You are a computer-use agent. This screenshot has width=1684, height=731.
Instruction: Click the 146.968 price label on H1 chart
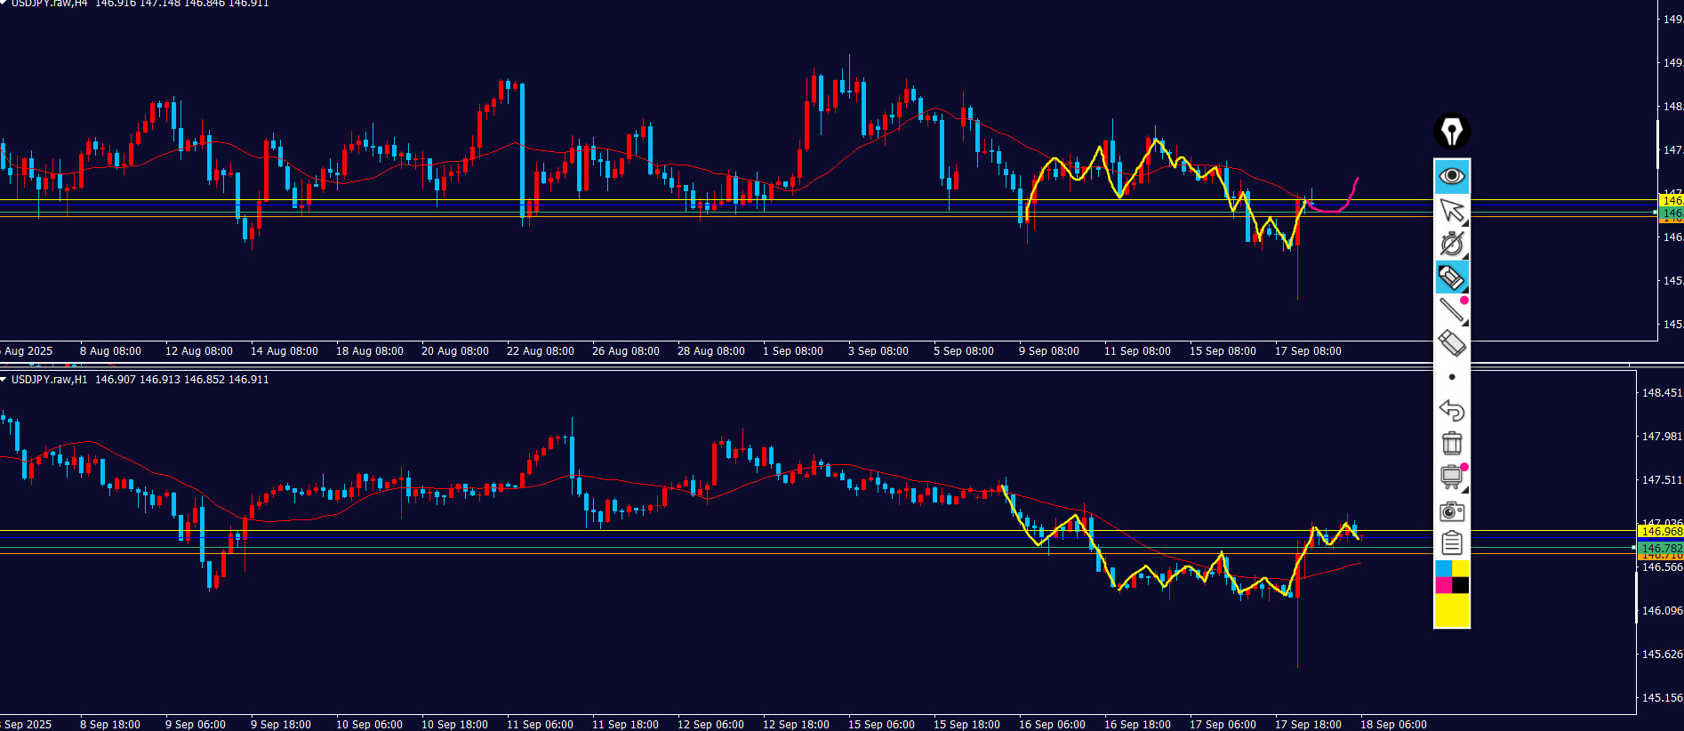click(x=1660, y=531)
